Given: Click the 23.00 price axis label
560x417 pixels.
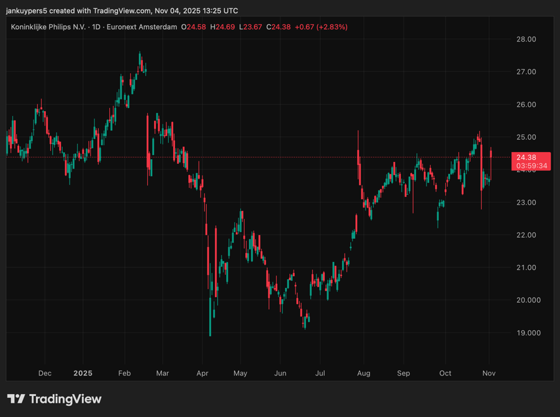Looking at the screenshot, I should point(526,202).
